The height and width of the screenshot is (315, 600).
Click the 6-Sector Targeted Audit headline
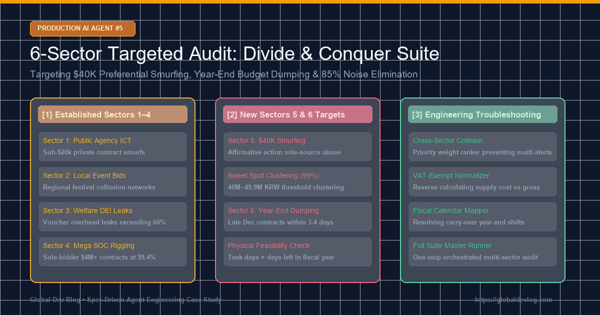pos(234,53)
